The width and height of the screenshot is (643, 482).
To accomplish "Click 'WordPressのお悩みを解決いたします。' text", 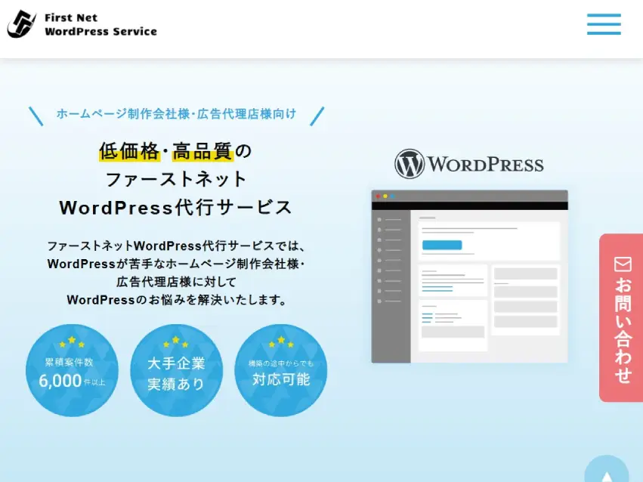I will click(x=176, y=300).
